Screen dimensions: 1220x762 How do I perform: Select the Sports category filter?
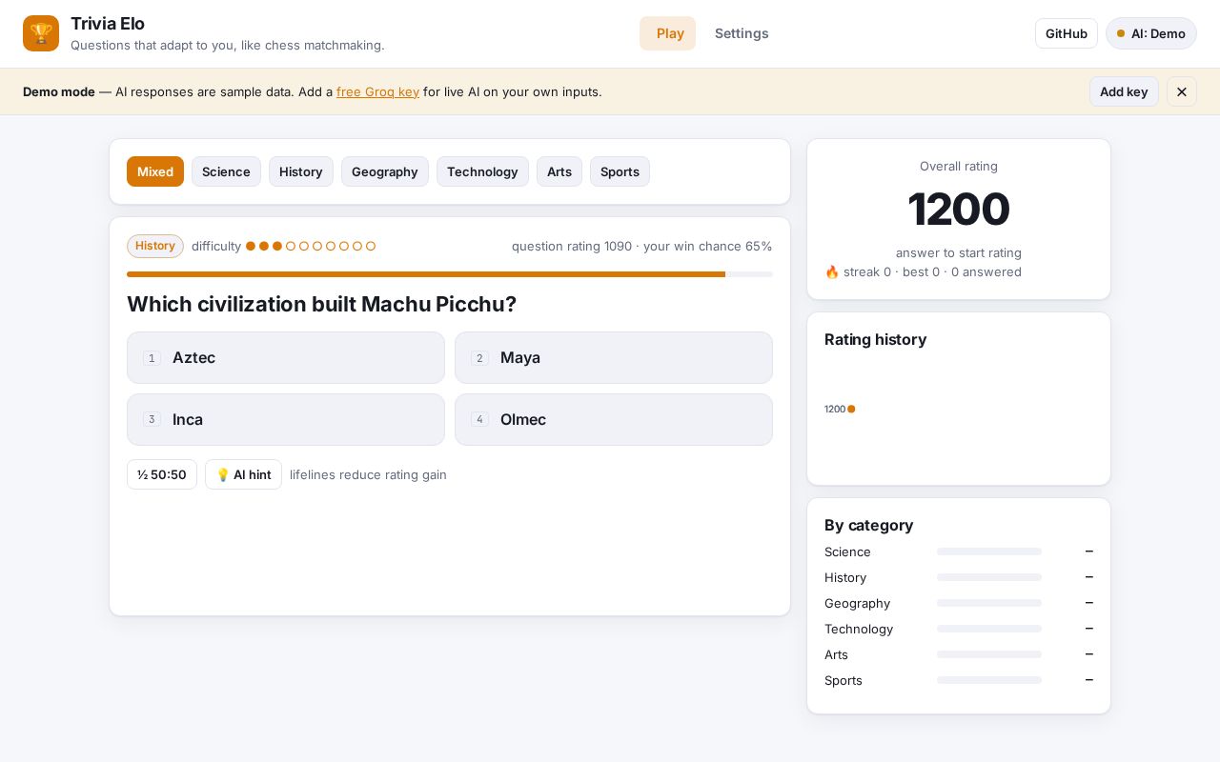(620, 171)
